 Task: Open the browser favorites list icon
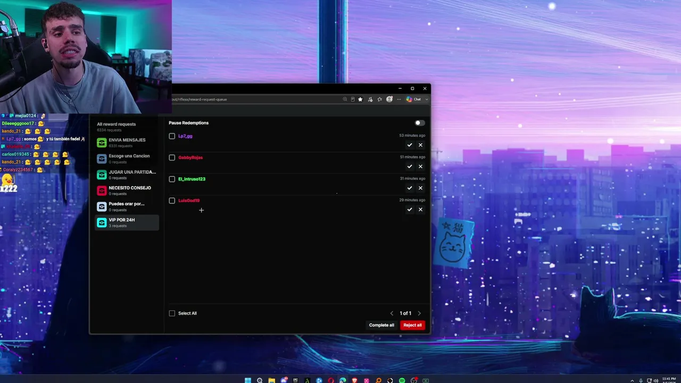380,99
